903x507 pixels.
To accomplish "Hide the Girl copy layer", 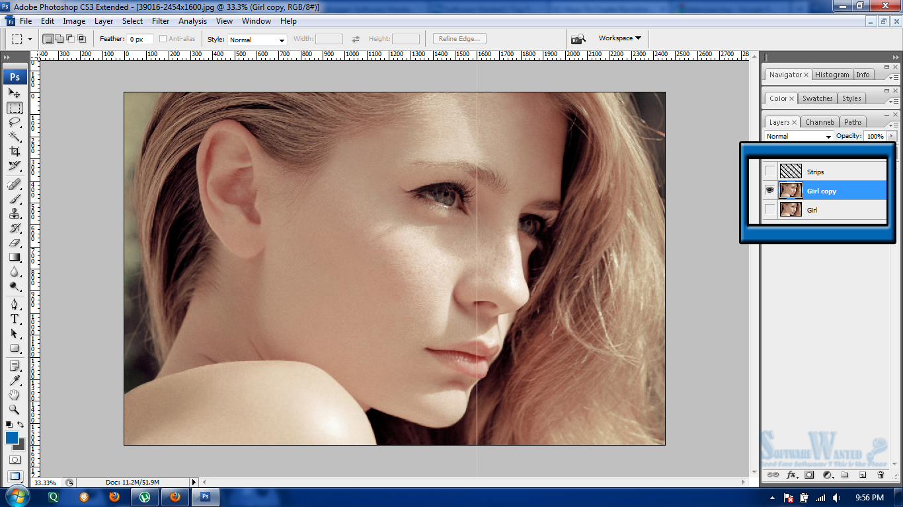I will point(769,191).
